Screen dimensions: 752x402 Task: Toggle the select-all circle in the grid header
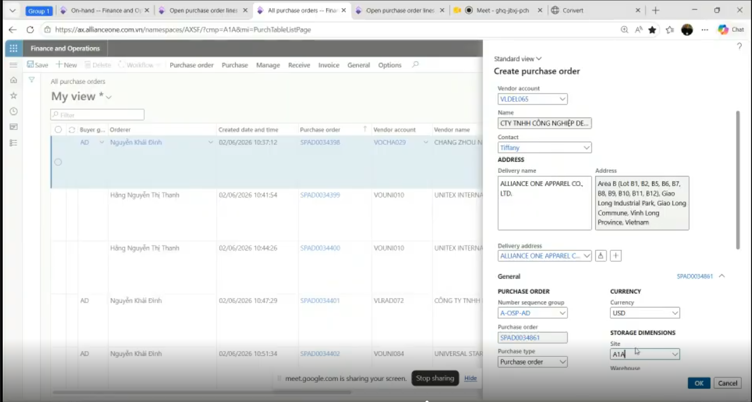[x=59, y=130]
